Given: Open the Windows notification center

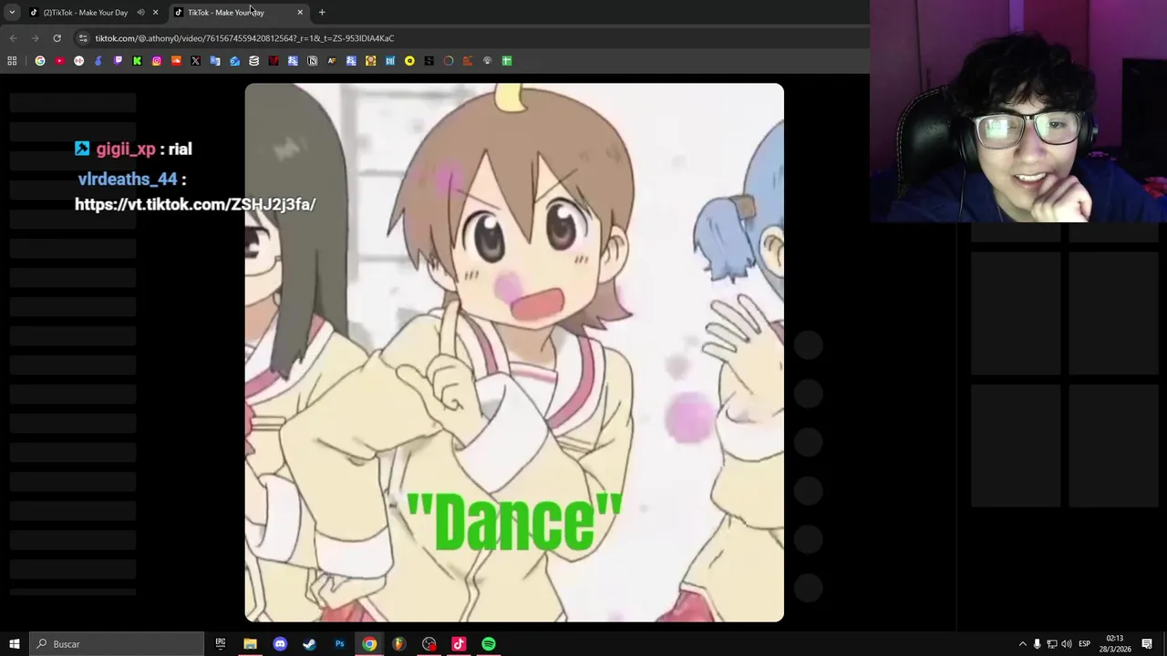Looking at the screenshot, I should [1147, 644].
